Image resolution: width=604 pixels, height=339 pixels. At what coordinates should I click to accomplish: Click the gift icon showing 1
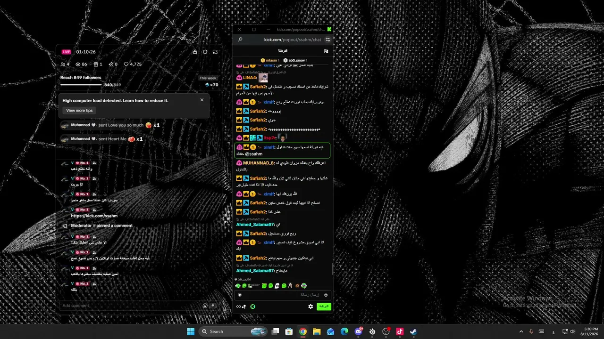coord(96,65)
